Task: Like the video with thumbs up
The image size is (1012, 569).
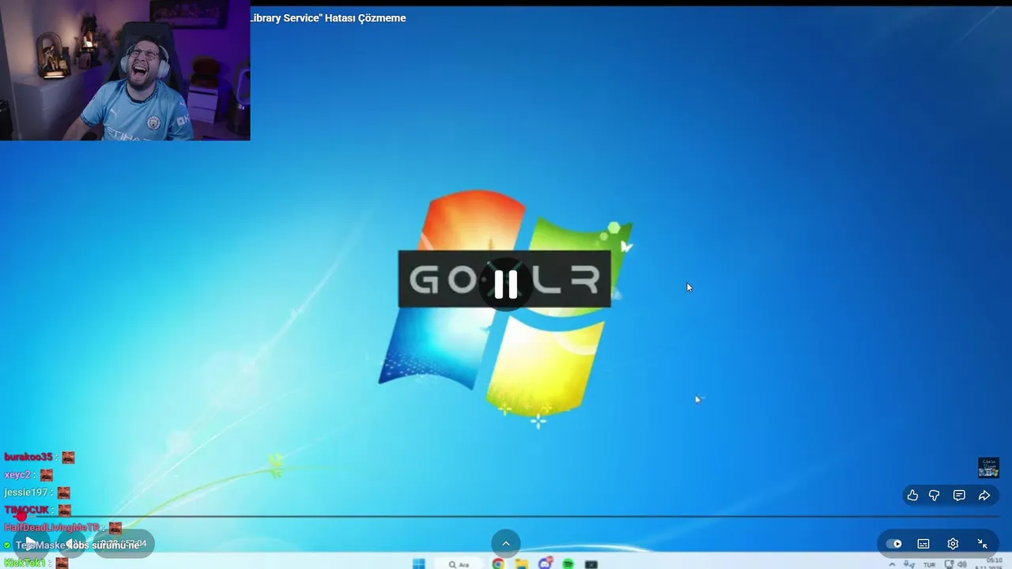Action: (912, 496)
